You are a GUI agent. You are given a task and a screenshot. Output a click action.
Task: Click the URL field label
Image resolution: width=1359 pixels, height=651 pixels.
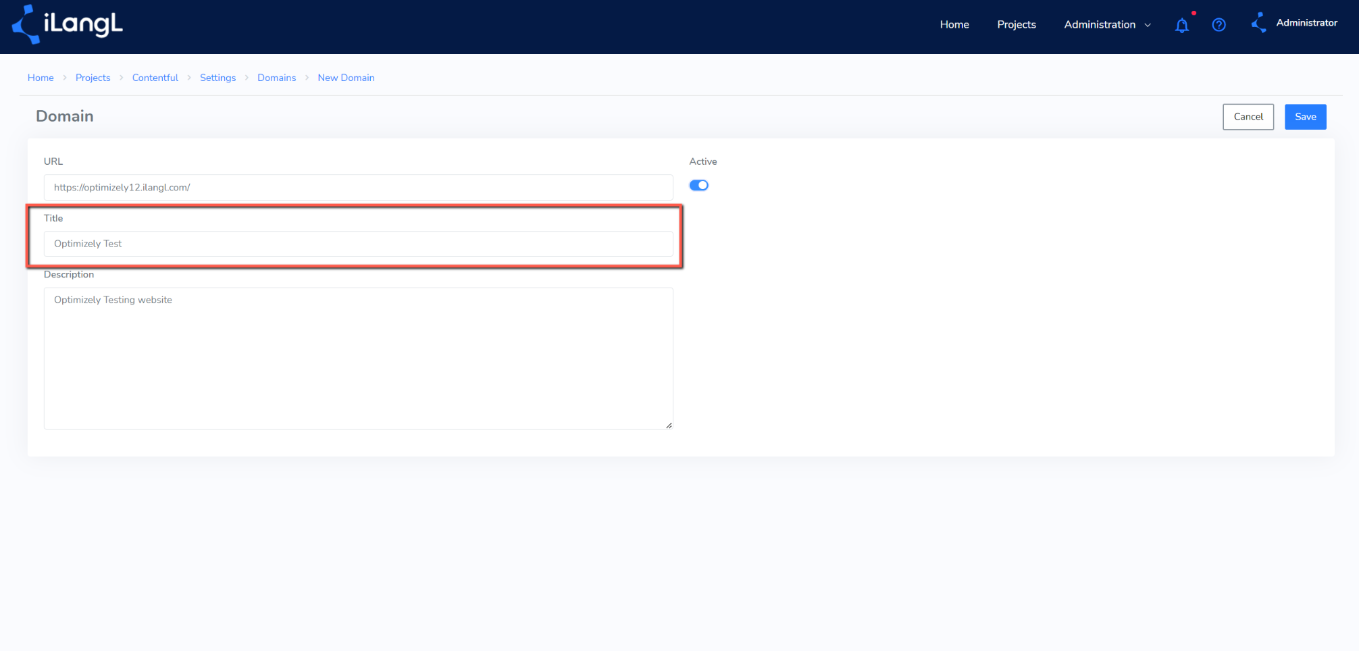click(53, 161)
